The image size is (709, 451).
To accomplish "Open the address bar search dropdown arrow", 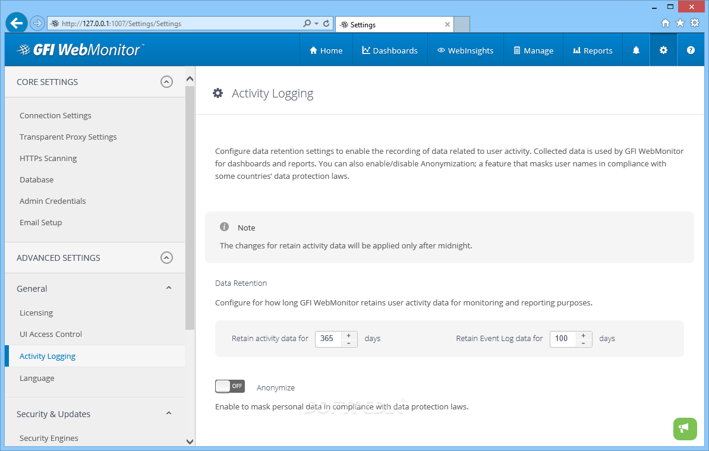I will pyautogui.click(x=316, y=24).
